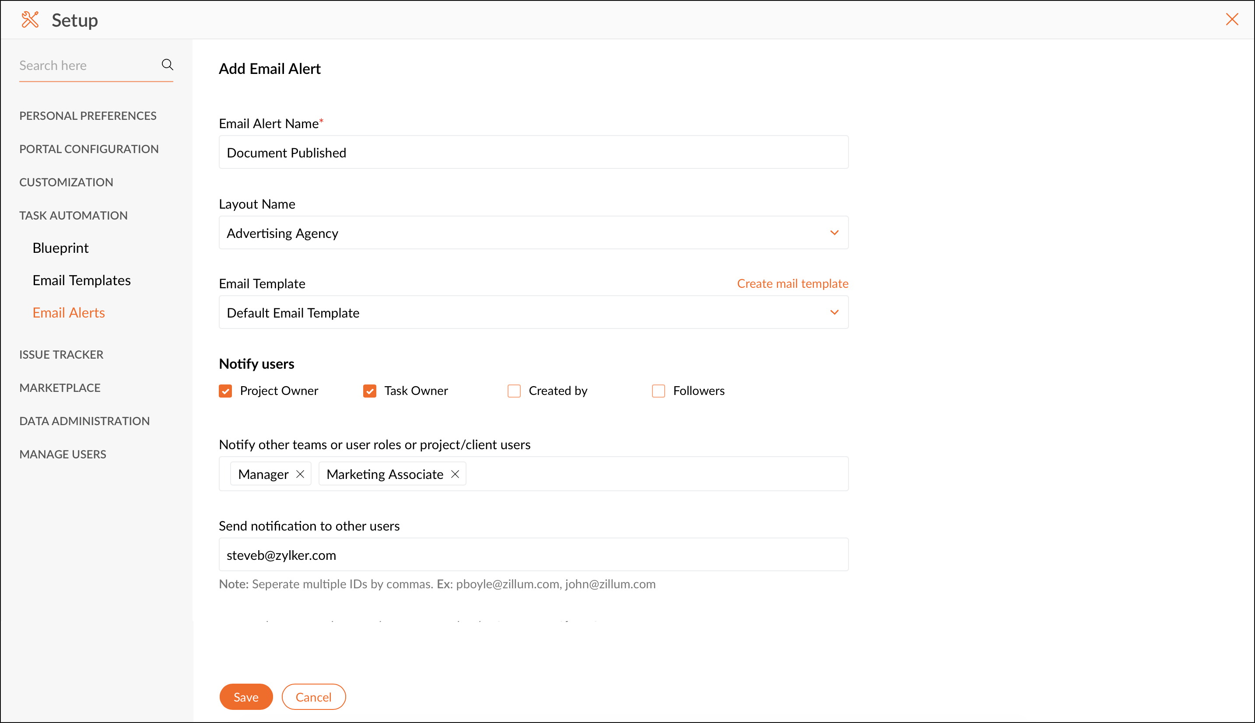Focus the Email Alert Name field
This screenshot has height=723, width=1255.
(533, 153)
